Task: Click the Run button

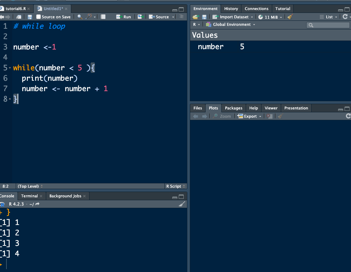Action: tap(124, 17)
